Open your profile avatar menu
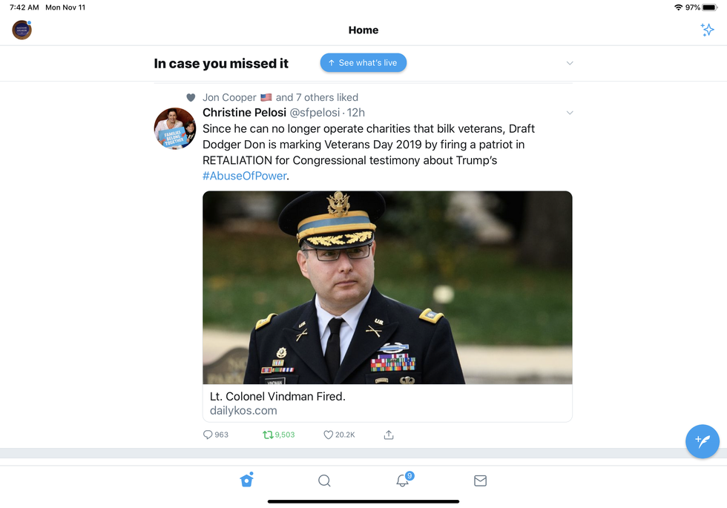This screenshot has width=727, height=508. pos(22,30)
